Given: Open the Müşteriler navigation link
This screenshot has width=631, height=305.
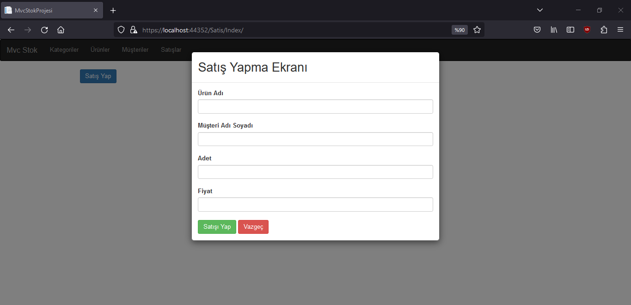Looking at the screenshot, I should point(135,49).
